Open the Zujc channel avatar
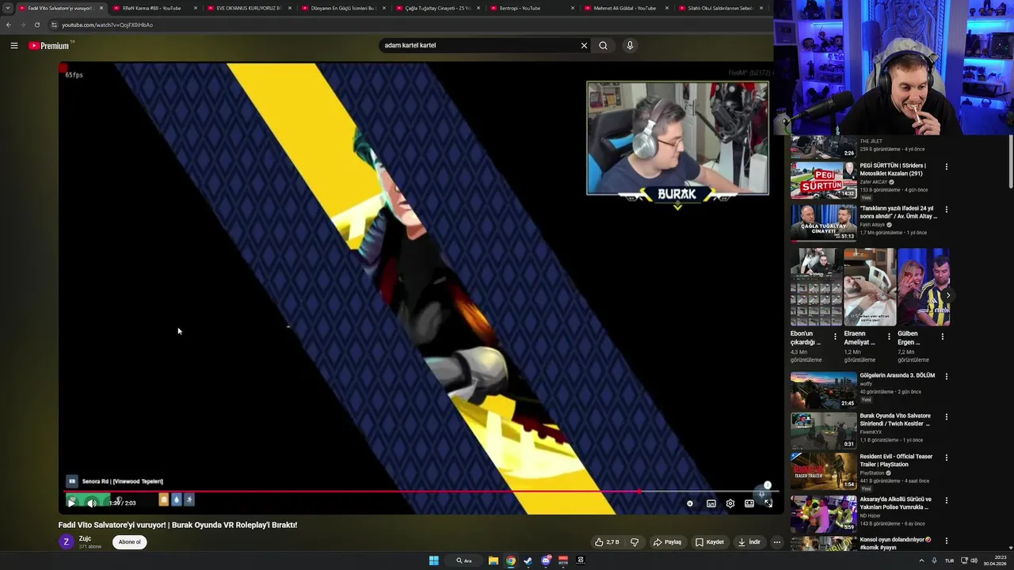1014x570 pixels. click(x=66, y=542)
